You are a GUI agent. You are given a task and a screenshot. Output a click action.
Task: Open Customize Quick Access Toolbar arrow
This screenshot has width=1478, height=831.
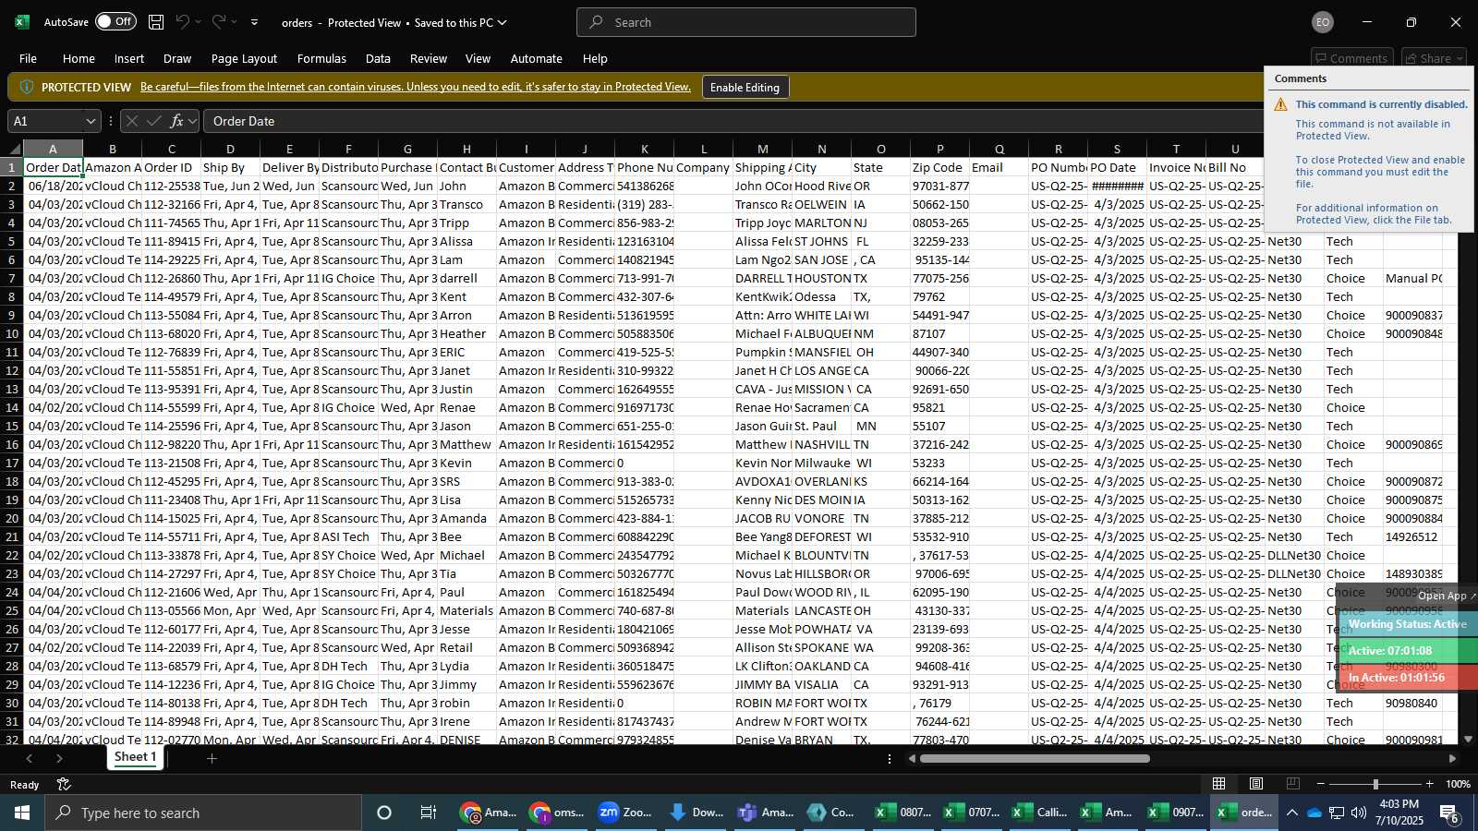point(254,22)
